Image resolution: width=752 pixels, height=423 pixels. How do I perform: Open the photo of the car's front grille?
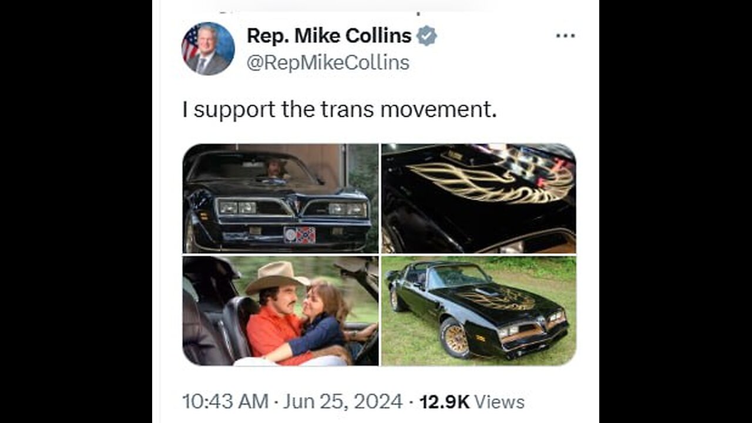281,199
